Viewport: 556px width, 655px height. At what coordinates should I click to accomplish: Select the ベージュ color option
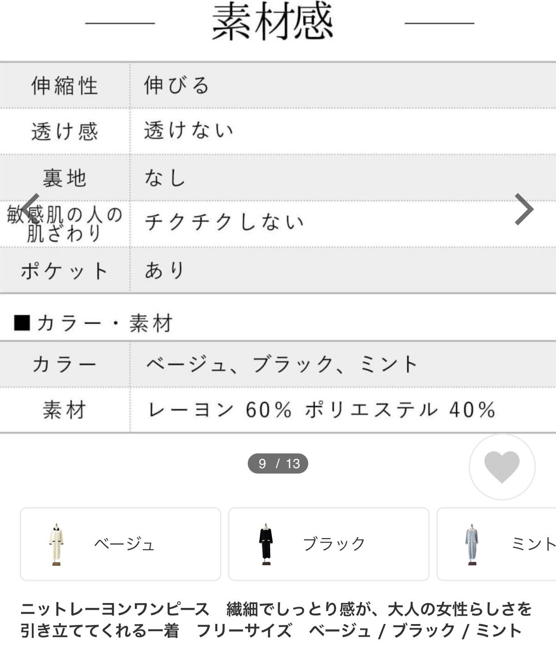124,544
